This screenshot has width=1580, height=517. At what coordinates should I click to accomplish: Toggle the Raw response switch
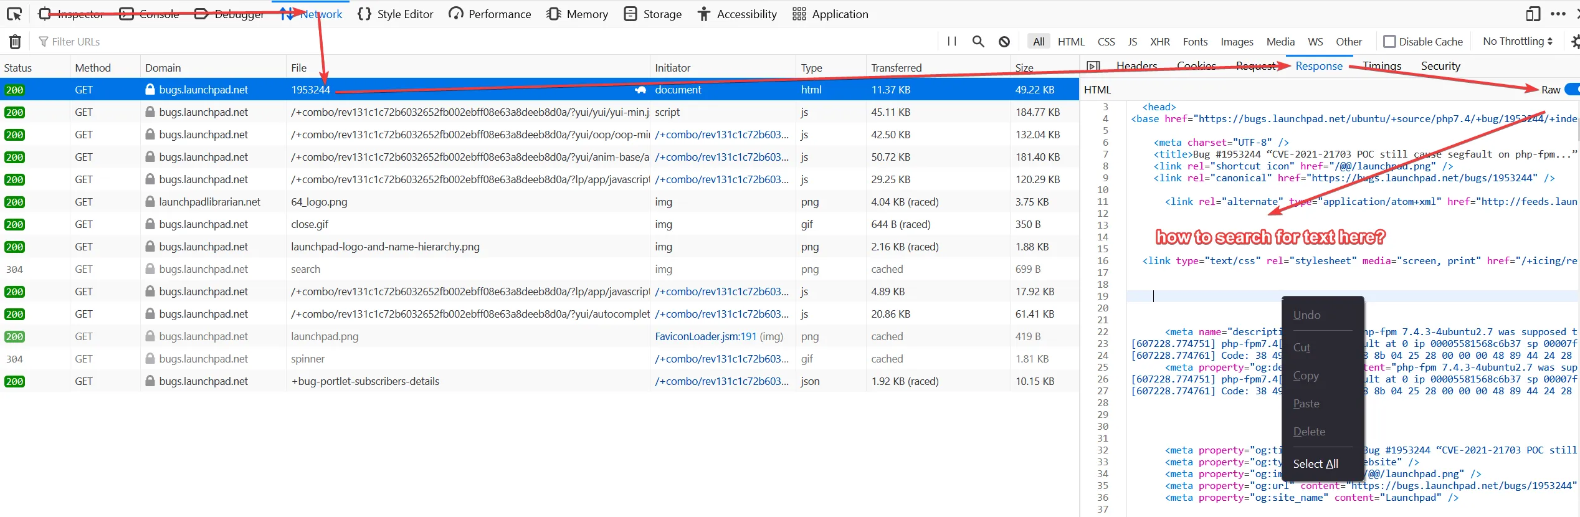point(1573,90)
